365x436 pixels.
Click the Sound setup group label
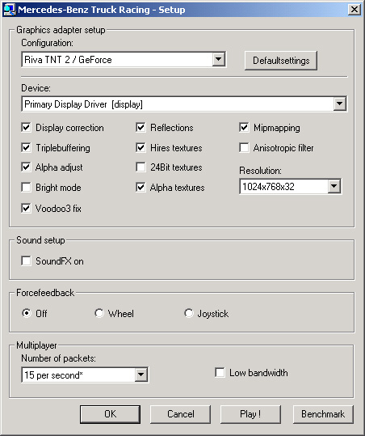pyautogui.click(x=40, y=240)
